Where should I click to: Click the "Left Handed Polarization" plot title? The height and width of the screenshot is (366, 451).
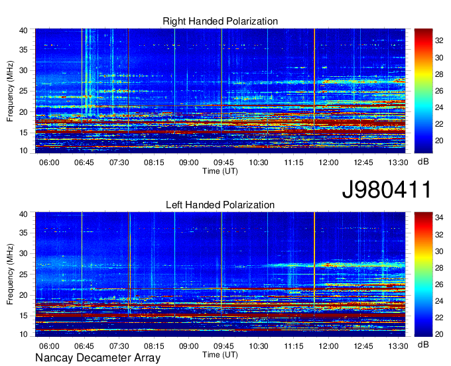pyautogui.click(x=220, y=205)
